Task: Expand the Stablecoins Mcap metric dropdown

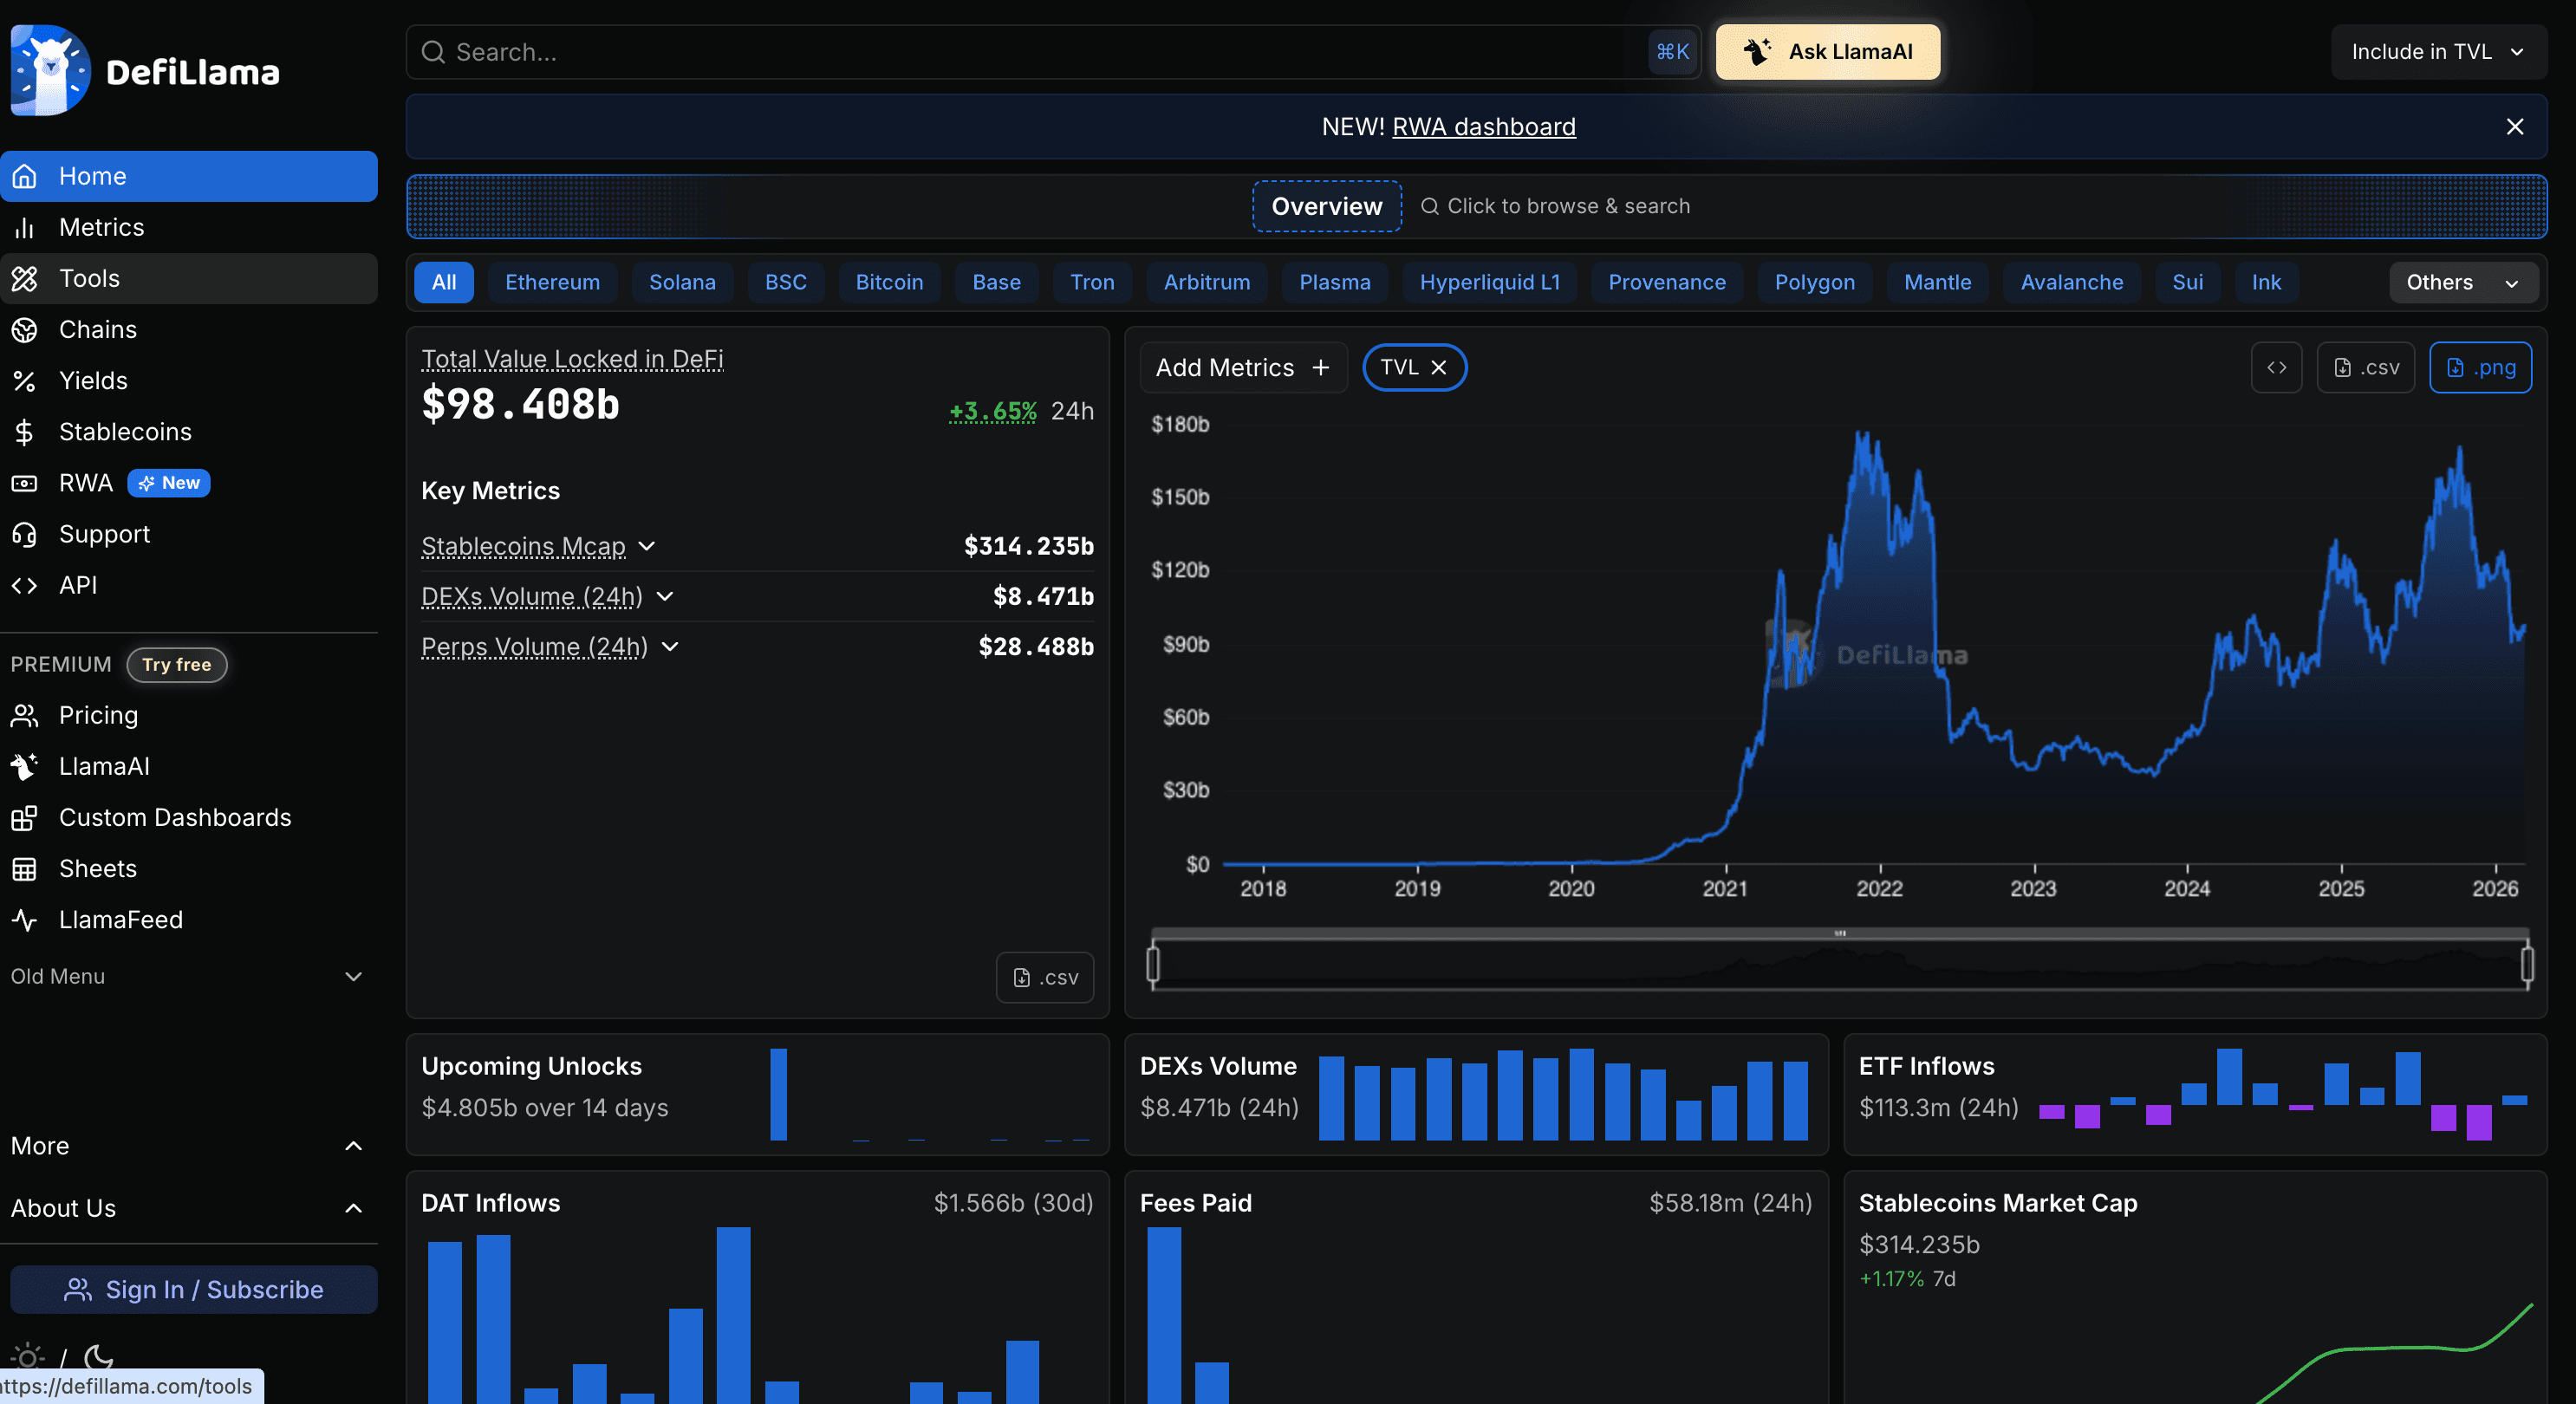Action: (x=646, y=546)
